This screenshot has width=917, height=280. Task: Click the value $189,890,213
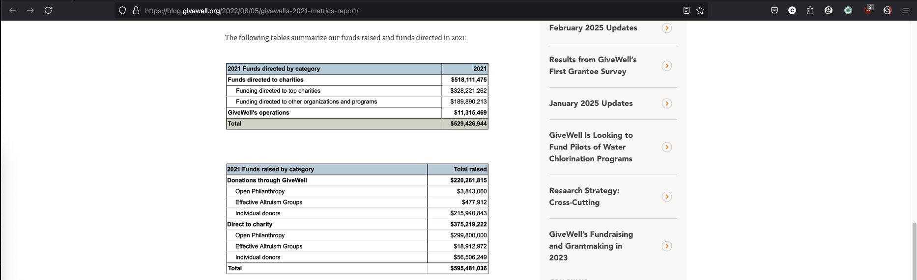pos(468,102)
